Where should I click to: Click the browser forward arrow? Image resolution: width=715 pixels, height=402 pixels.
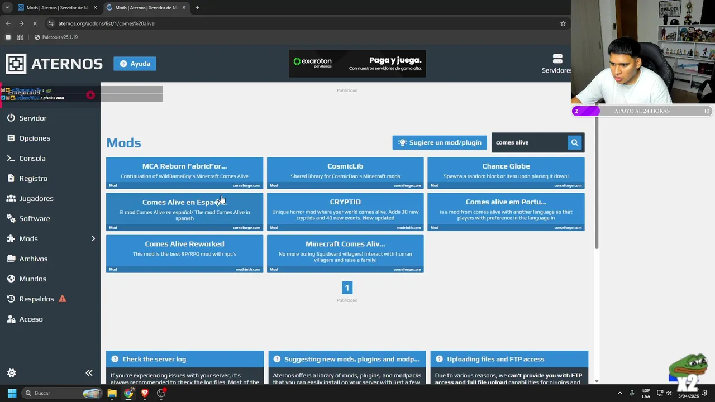[x=21, y=23]
